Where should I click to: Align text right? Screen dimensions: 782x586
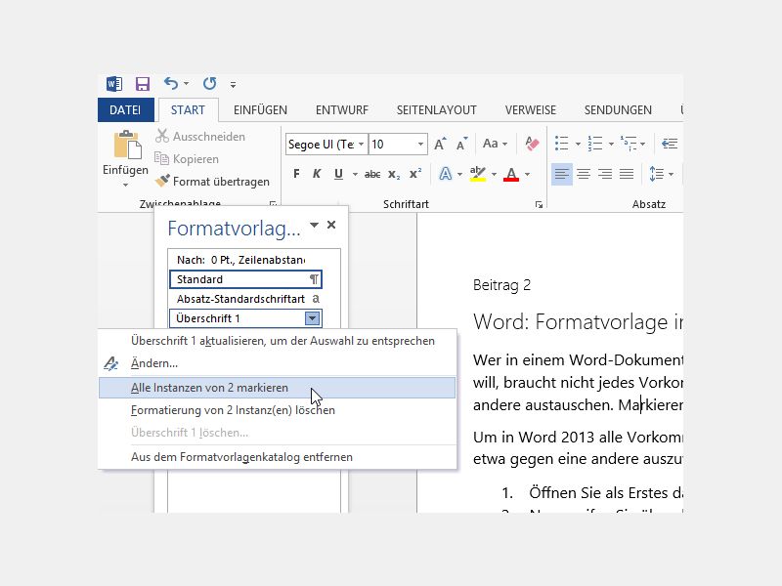coord(605,174)
